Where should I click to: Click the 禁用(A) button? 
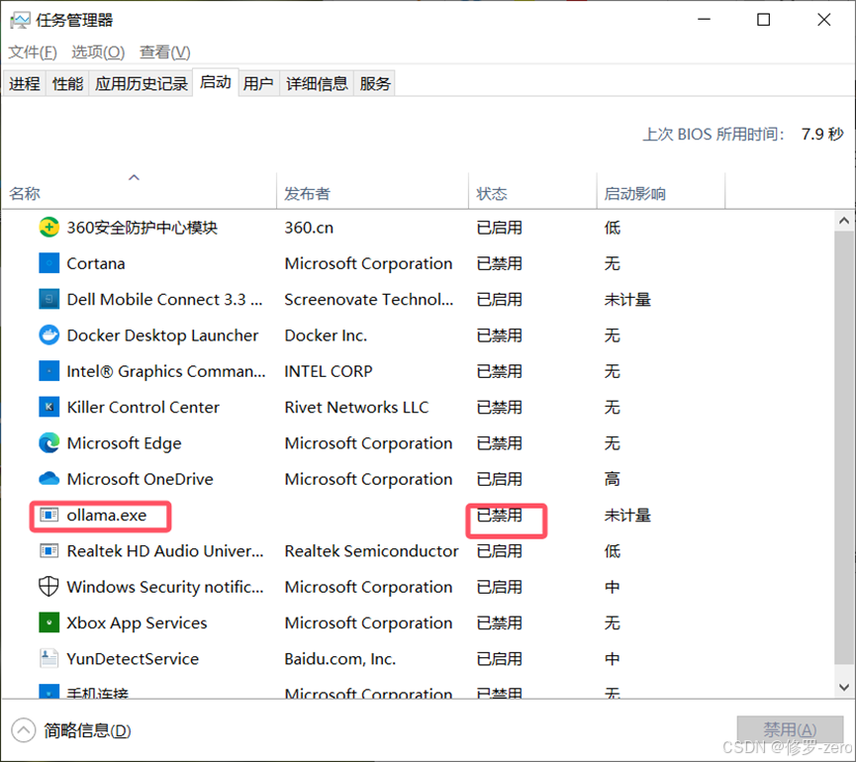790,729
